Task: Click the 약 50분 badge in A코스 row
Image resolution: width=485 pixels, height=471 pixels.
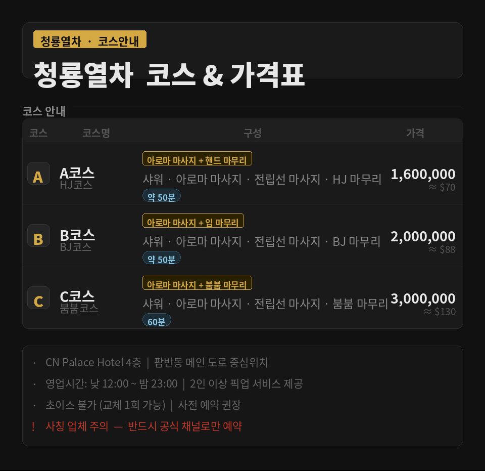Action: 162,196
